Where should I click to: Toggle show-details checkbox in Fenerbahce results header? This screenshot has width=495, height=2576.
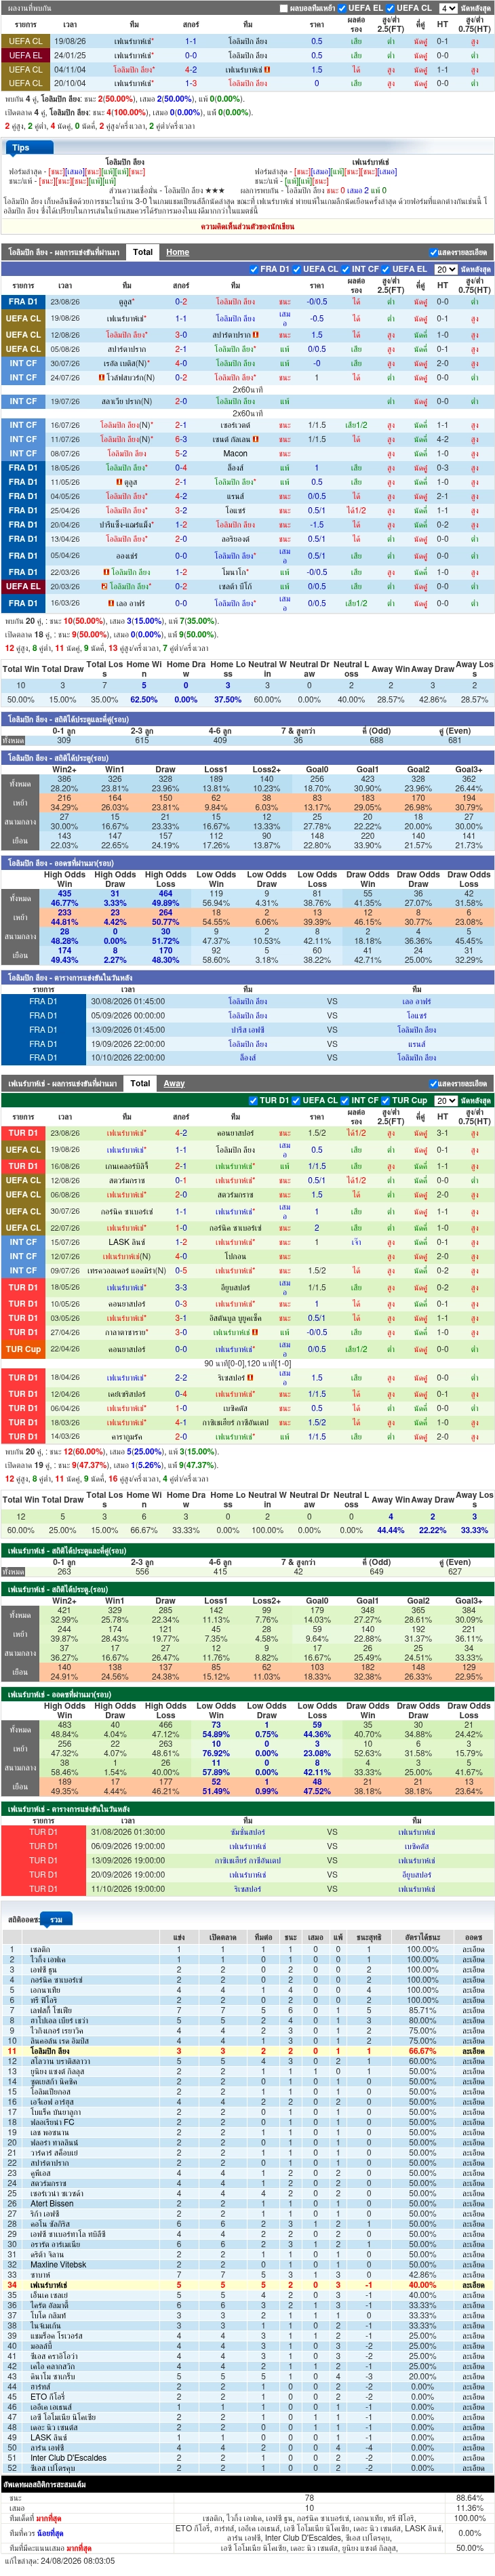point(433,1083)
